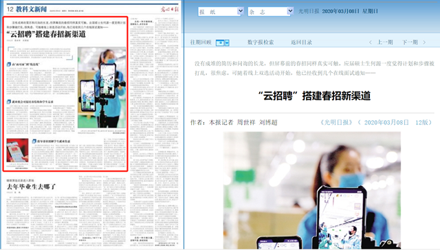Screen dimensions: 440x250
Task: Open the 报纸 newspaper dropdown
Action: click(x=221, y=12)
